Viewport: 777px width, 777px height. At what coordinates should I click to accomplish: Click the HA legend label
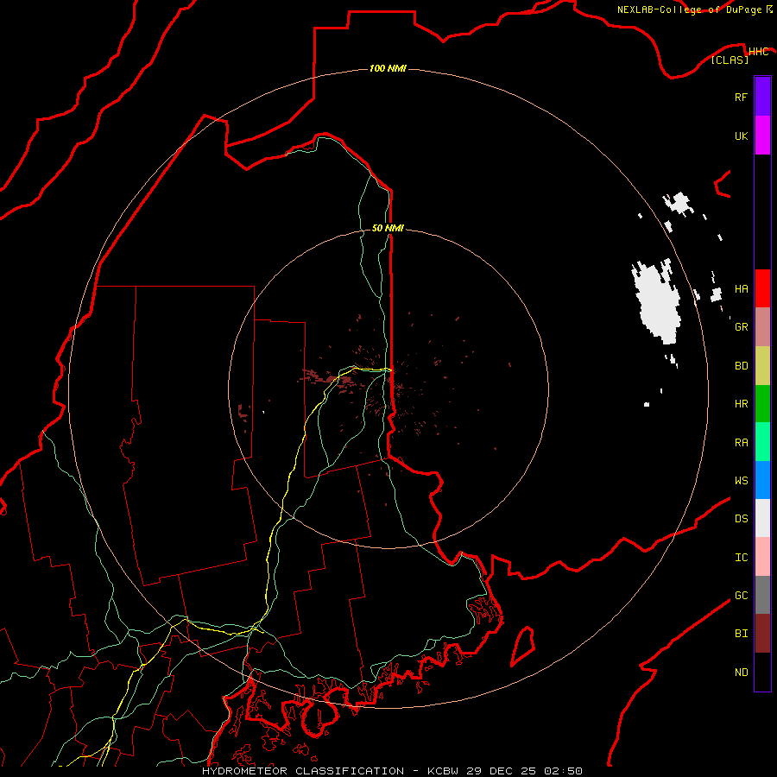pyautogui.click(x=741, y=289)
